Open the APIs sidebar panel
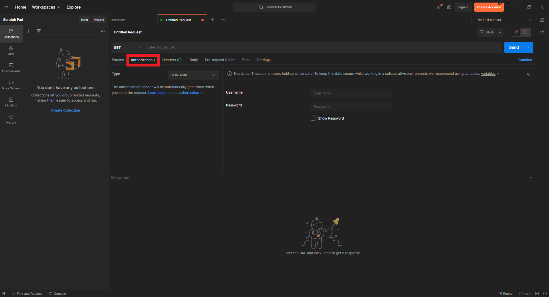Screen dimensions: 549x297 [11, 50]
